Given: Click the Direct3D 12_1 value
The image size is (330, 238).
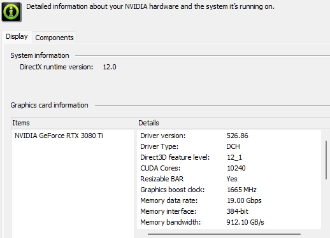Looking at the screenshot, I should tap(234, 157).
